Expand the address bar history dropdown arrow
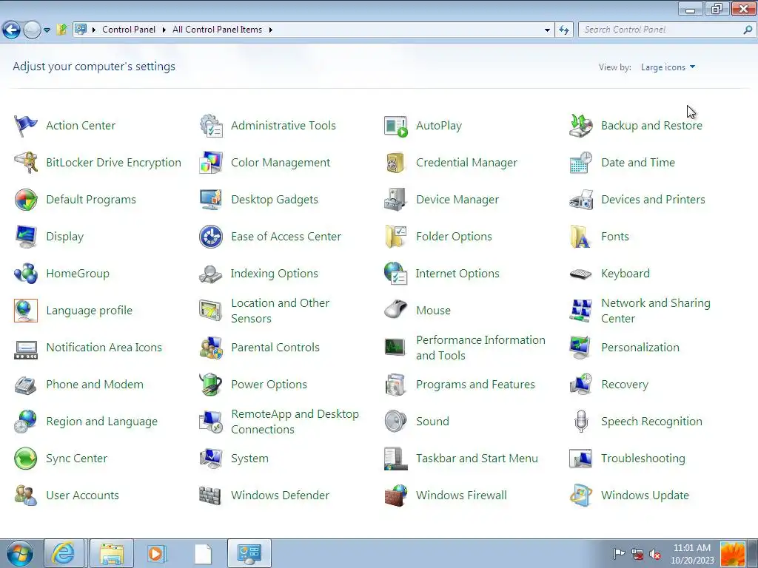758x568 pixels. point(547,30)
